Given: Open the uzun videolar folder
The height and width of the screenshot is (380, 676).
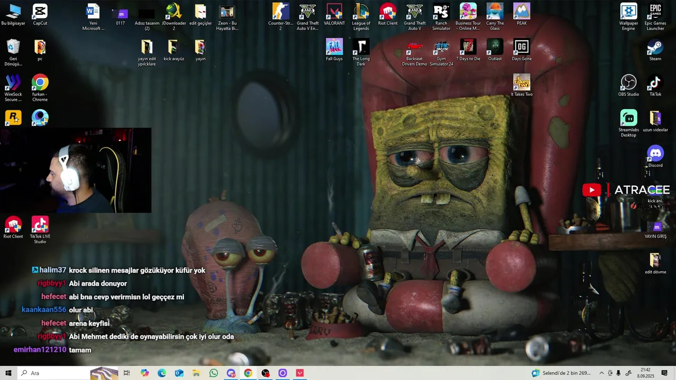Looking at the screenshot, I should [655, 121].
